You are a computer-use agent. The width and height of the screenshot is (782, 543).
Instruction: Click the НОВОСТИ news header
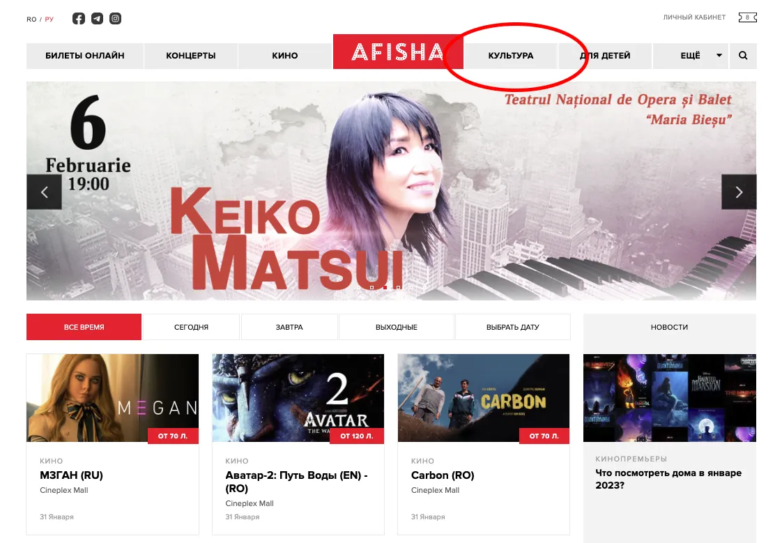[x=669, y=327]
